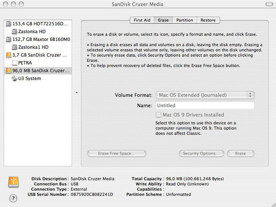
Task: Click the 3,7 GB SanDisk Cruzer USB icon
Action: pyautogui.click(x=9, y=55)
